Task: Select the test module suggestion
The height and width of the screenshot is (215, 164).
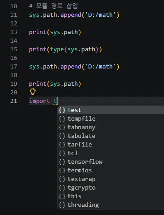Action: pyautogui.click(x=111, y=110)
